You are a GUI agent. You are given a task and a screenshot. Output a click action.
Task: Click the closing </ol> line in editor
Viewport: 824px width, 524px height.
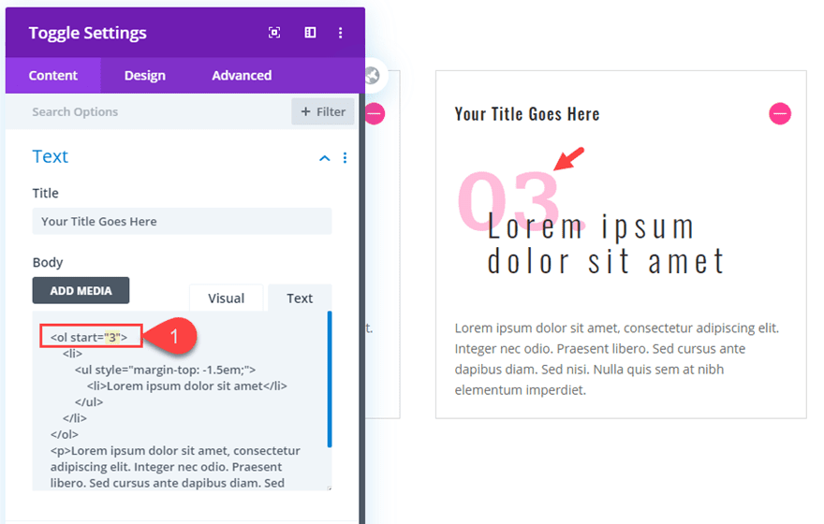64,434
